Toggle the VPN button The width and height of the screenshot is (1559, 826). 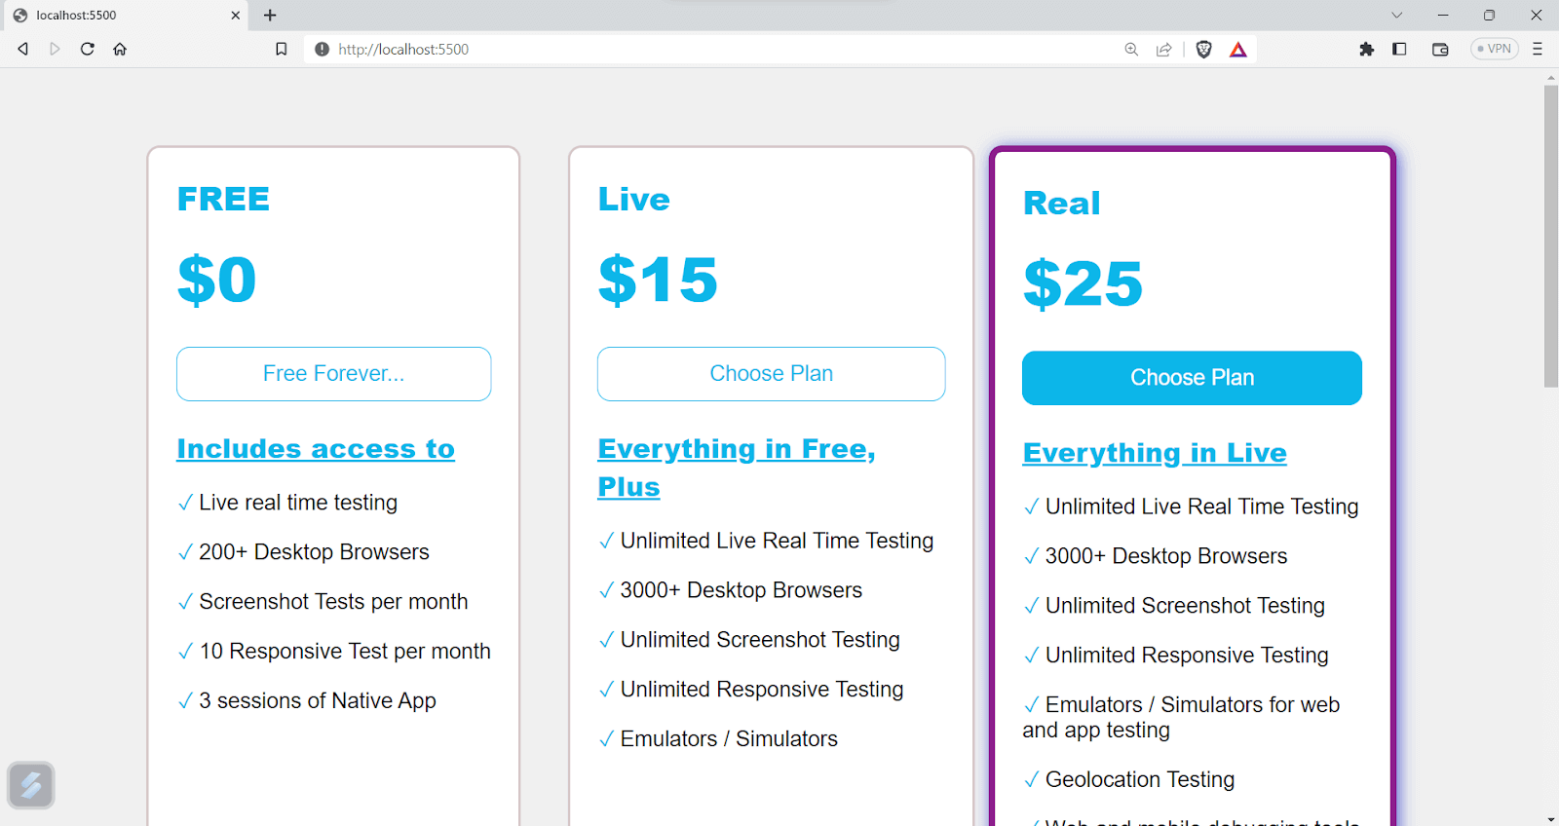1494,49
